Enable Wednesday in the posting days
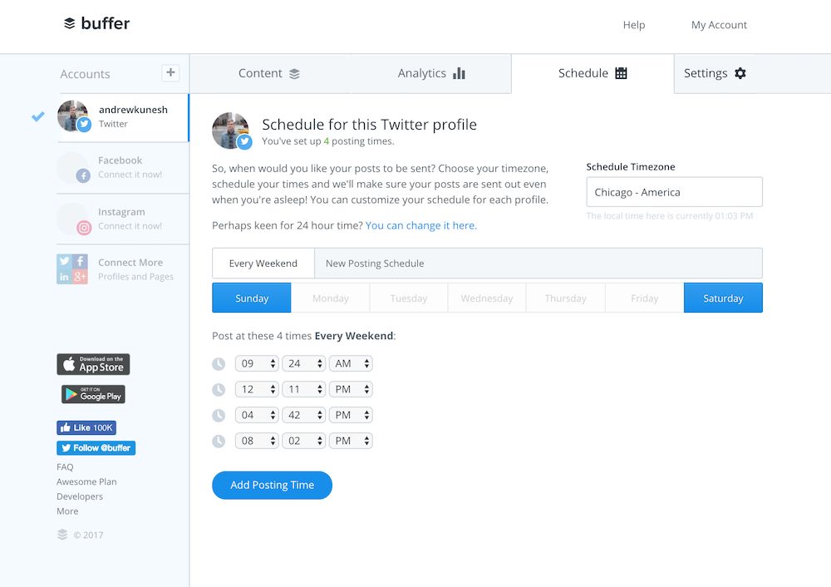The width and height of the screenshot is (831, 587). [487, 298]
